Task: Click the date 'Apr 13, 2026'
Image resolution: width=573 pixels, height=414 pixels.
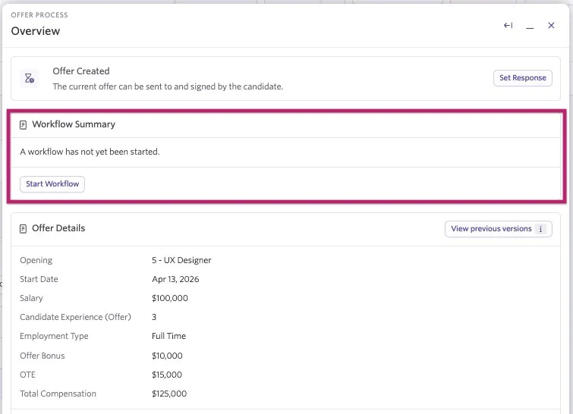Action: point(175,279)
